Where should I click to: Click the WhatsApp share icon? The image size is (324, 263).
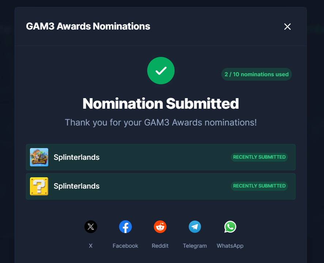coord(230,227)
